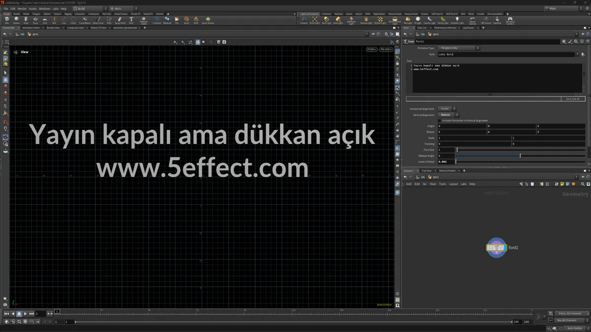Open the Windows menu

(44, 8)
